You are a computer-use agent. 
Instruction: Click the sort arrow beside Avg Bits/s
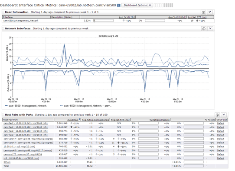tap(79, 119)
